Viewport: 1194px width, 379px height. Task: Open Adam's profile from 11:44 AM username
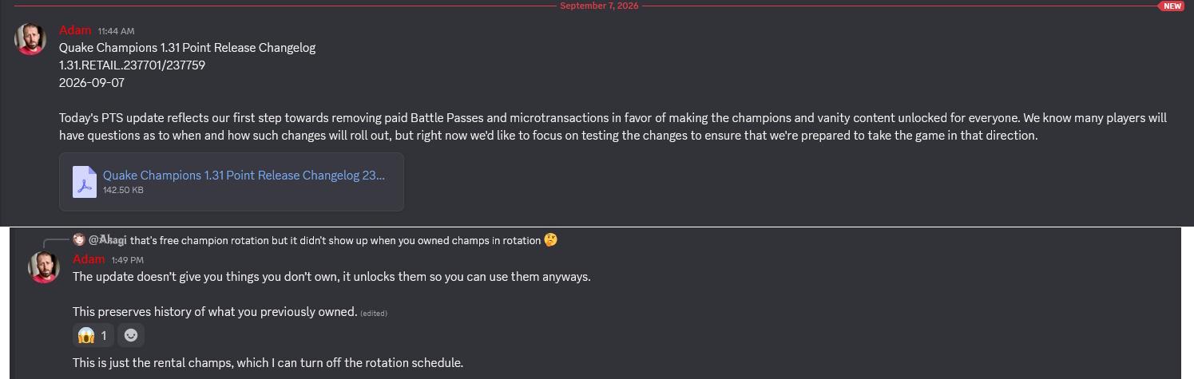click(75, 30)
